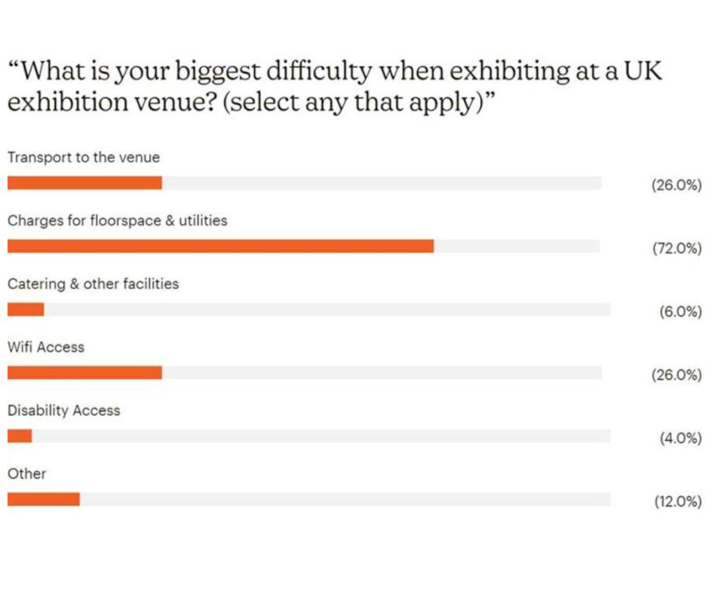This screenshot has height=591, width=709.
Task: Select the "Wifi Access" label
Action: (x=46, y=348)
